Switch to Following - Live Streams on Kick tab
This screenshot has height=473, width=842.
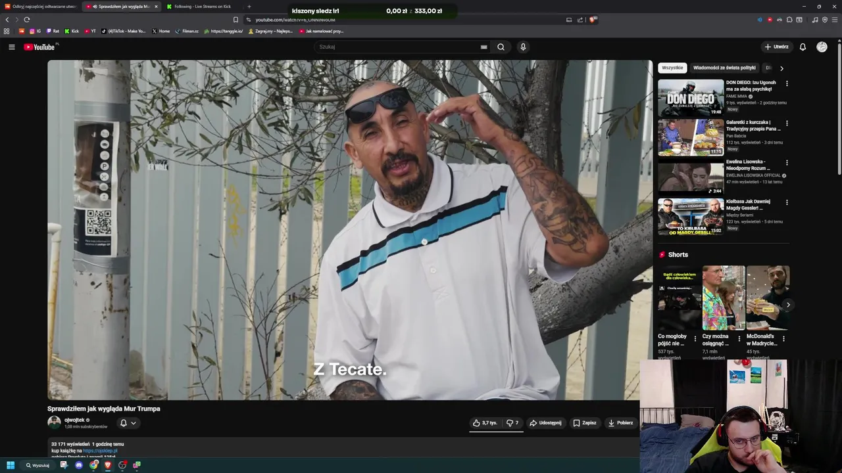pos(202,7)
